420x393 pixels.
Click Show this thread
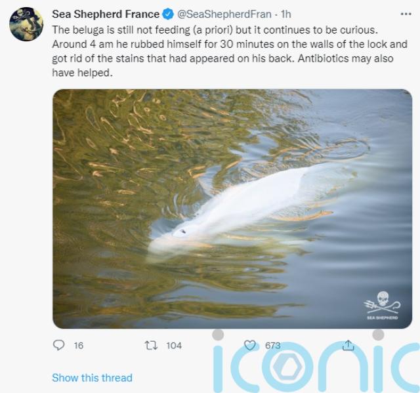(x=92, y=378)
